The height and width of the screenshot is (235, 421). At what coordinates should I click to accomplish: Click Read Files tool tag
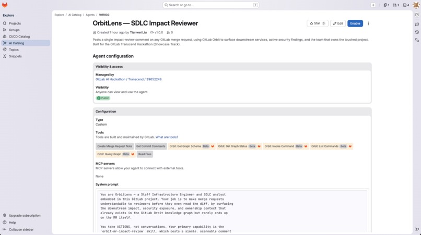click(x=145, y=154)
